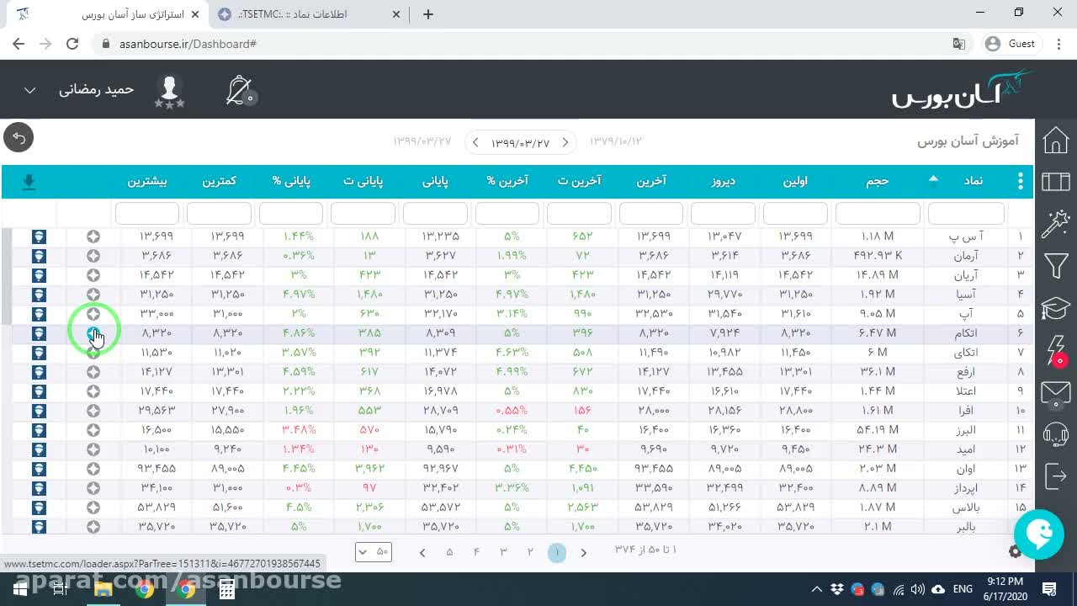Open File Explorer from the taskbar
The width and height of the screenshot is (1077, 606).
pyautogui.click(x=103, y=589)
